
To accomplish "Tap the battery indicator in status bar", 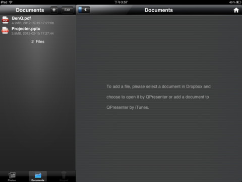I will (238, 2).
